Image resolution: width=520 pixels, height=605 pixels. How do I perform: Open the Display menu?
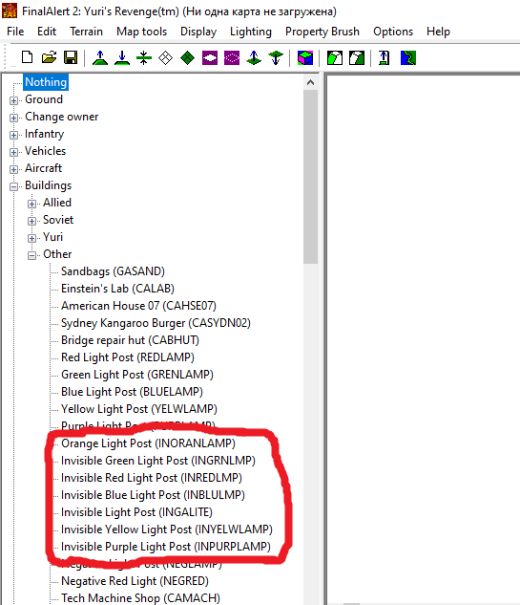pyautogui.click(x=198, y=32)
